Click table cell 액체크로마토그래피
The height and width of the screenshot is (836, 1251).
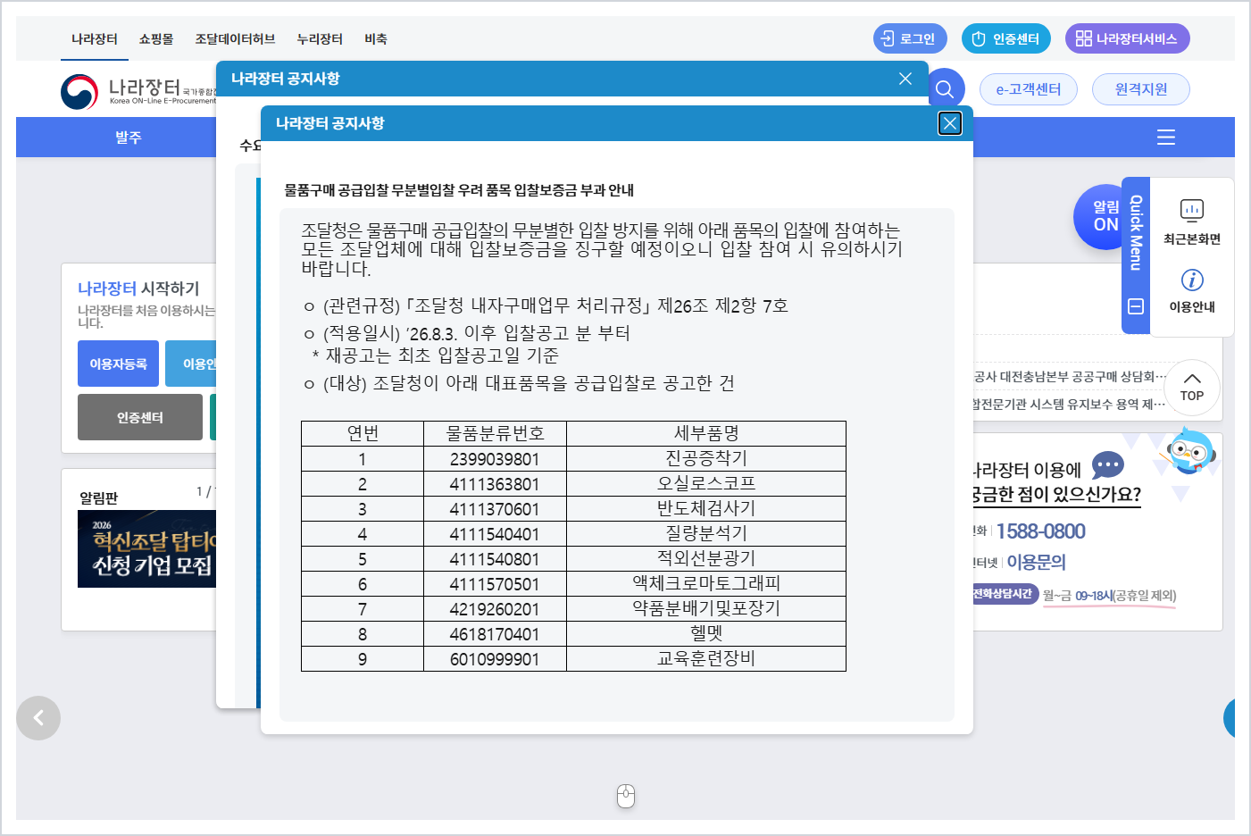[706, 584]
